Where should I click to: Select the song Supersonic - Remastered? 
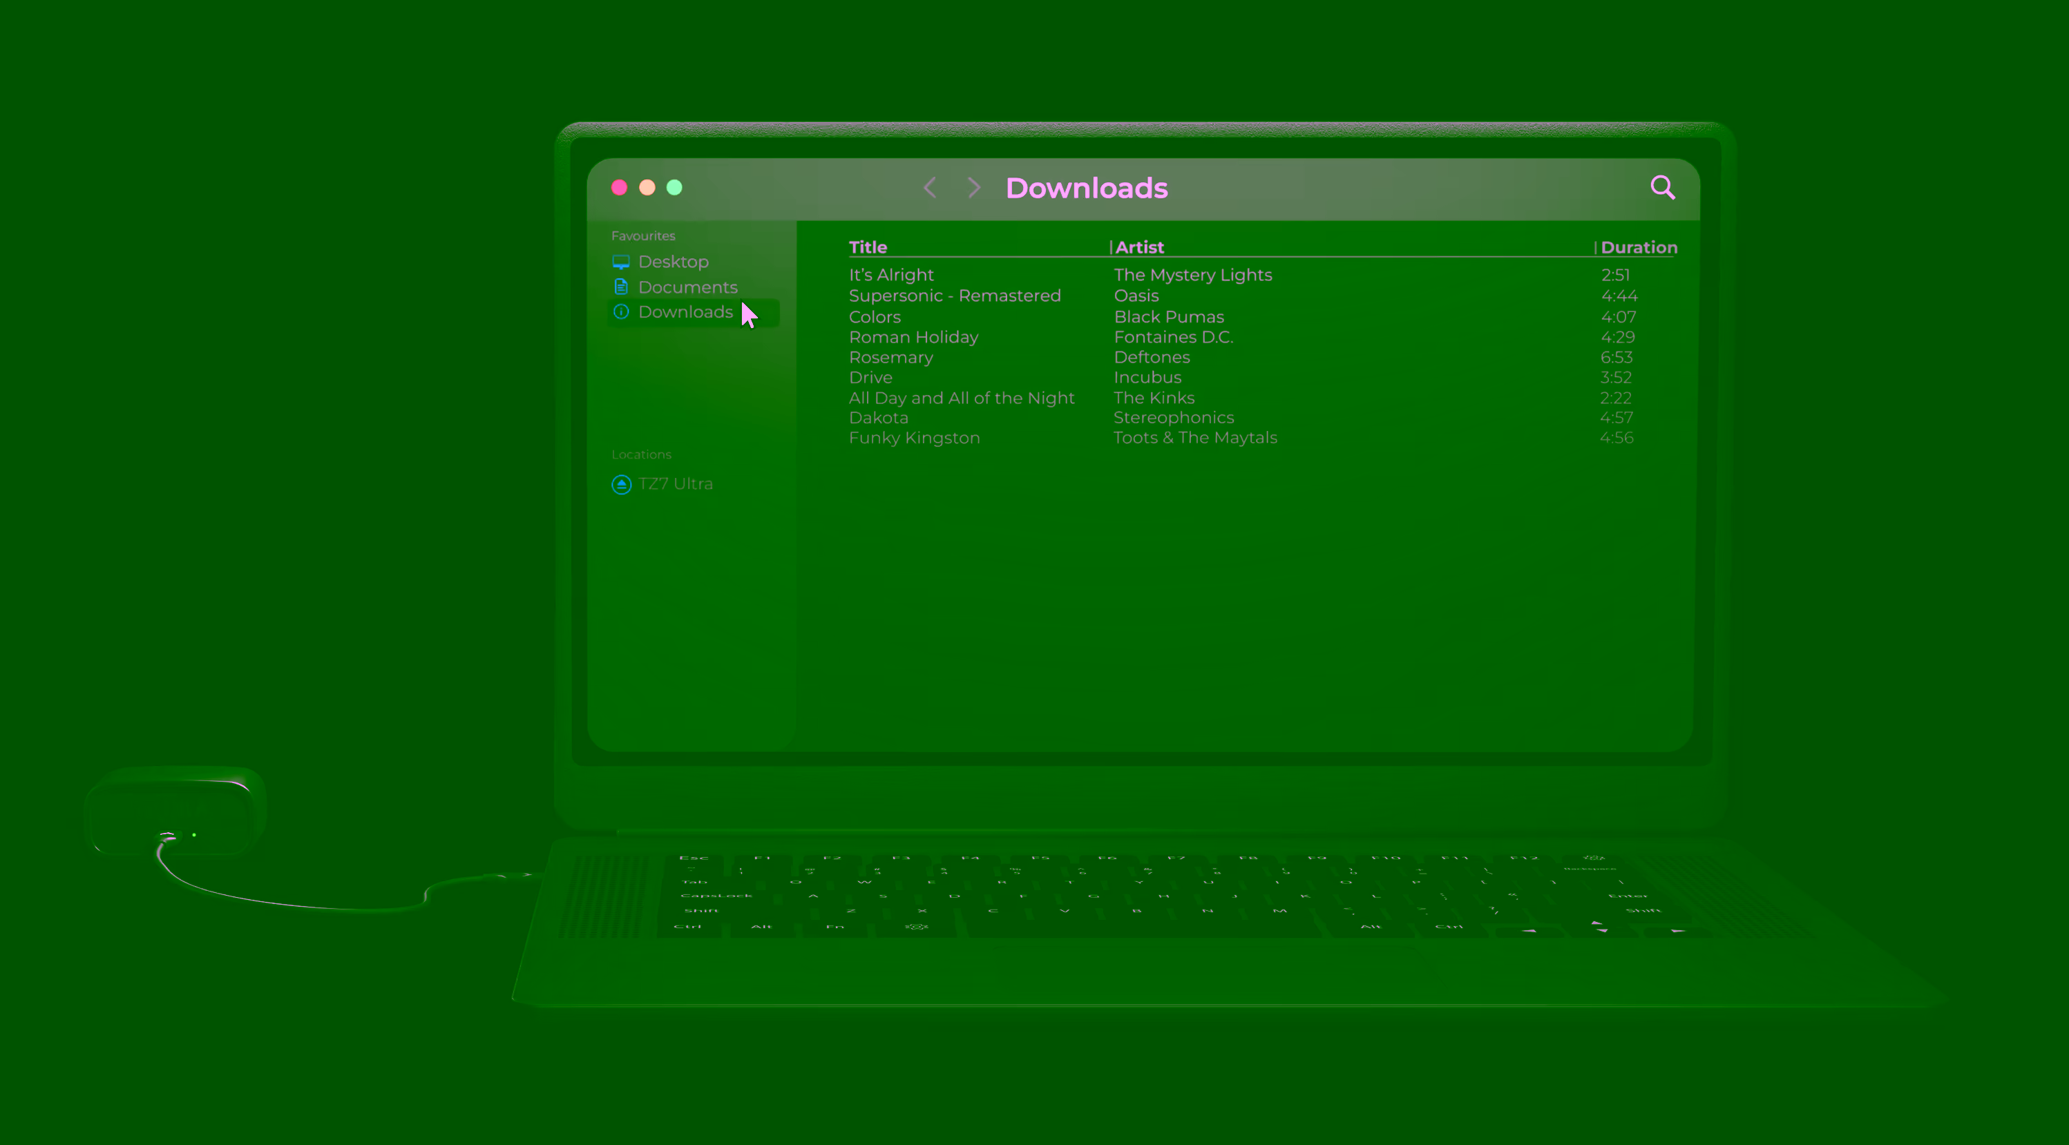click(x=954, y=296)
